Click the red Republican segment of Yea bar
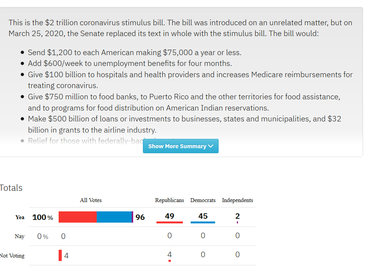The width and height of the screenshot is (365, 268). (x=78, y=217)
